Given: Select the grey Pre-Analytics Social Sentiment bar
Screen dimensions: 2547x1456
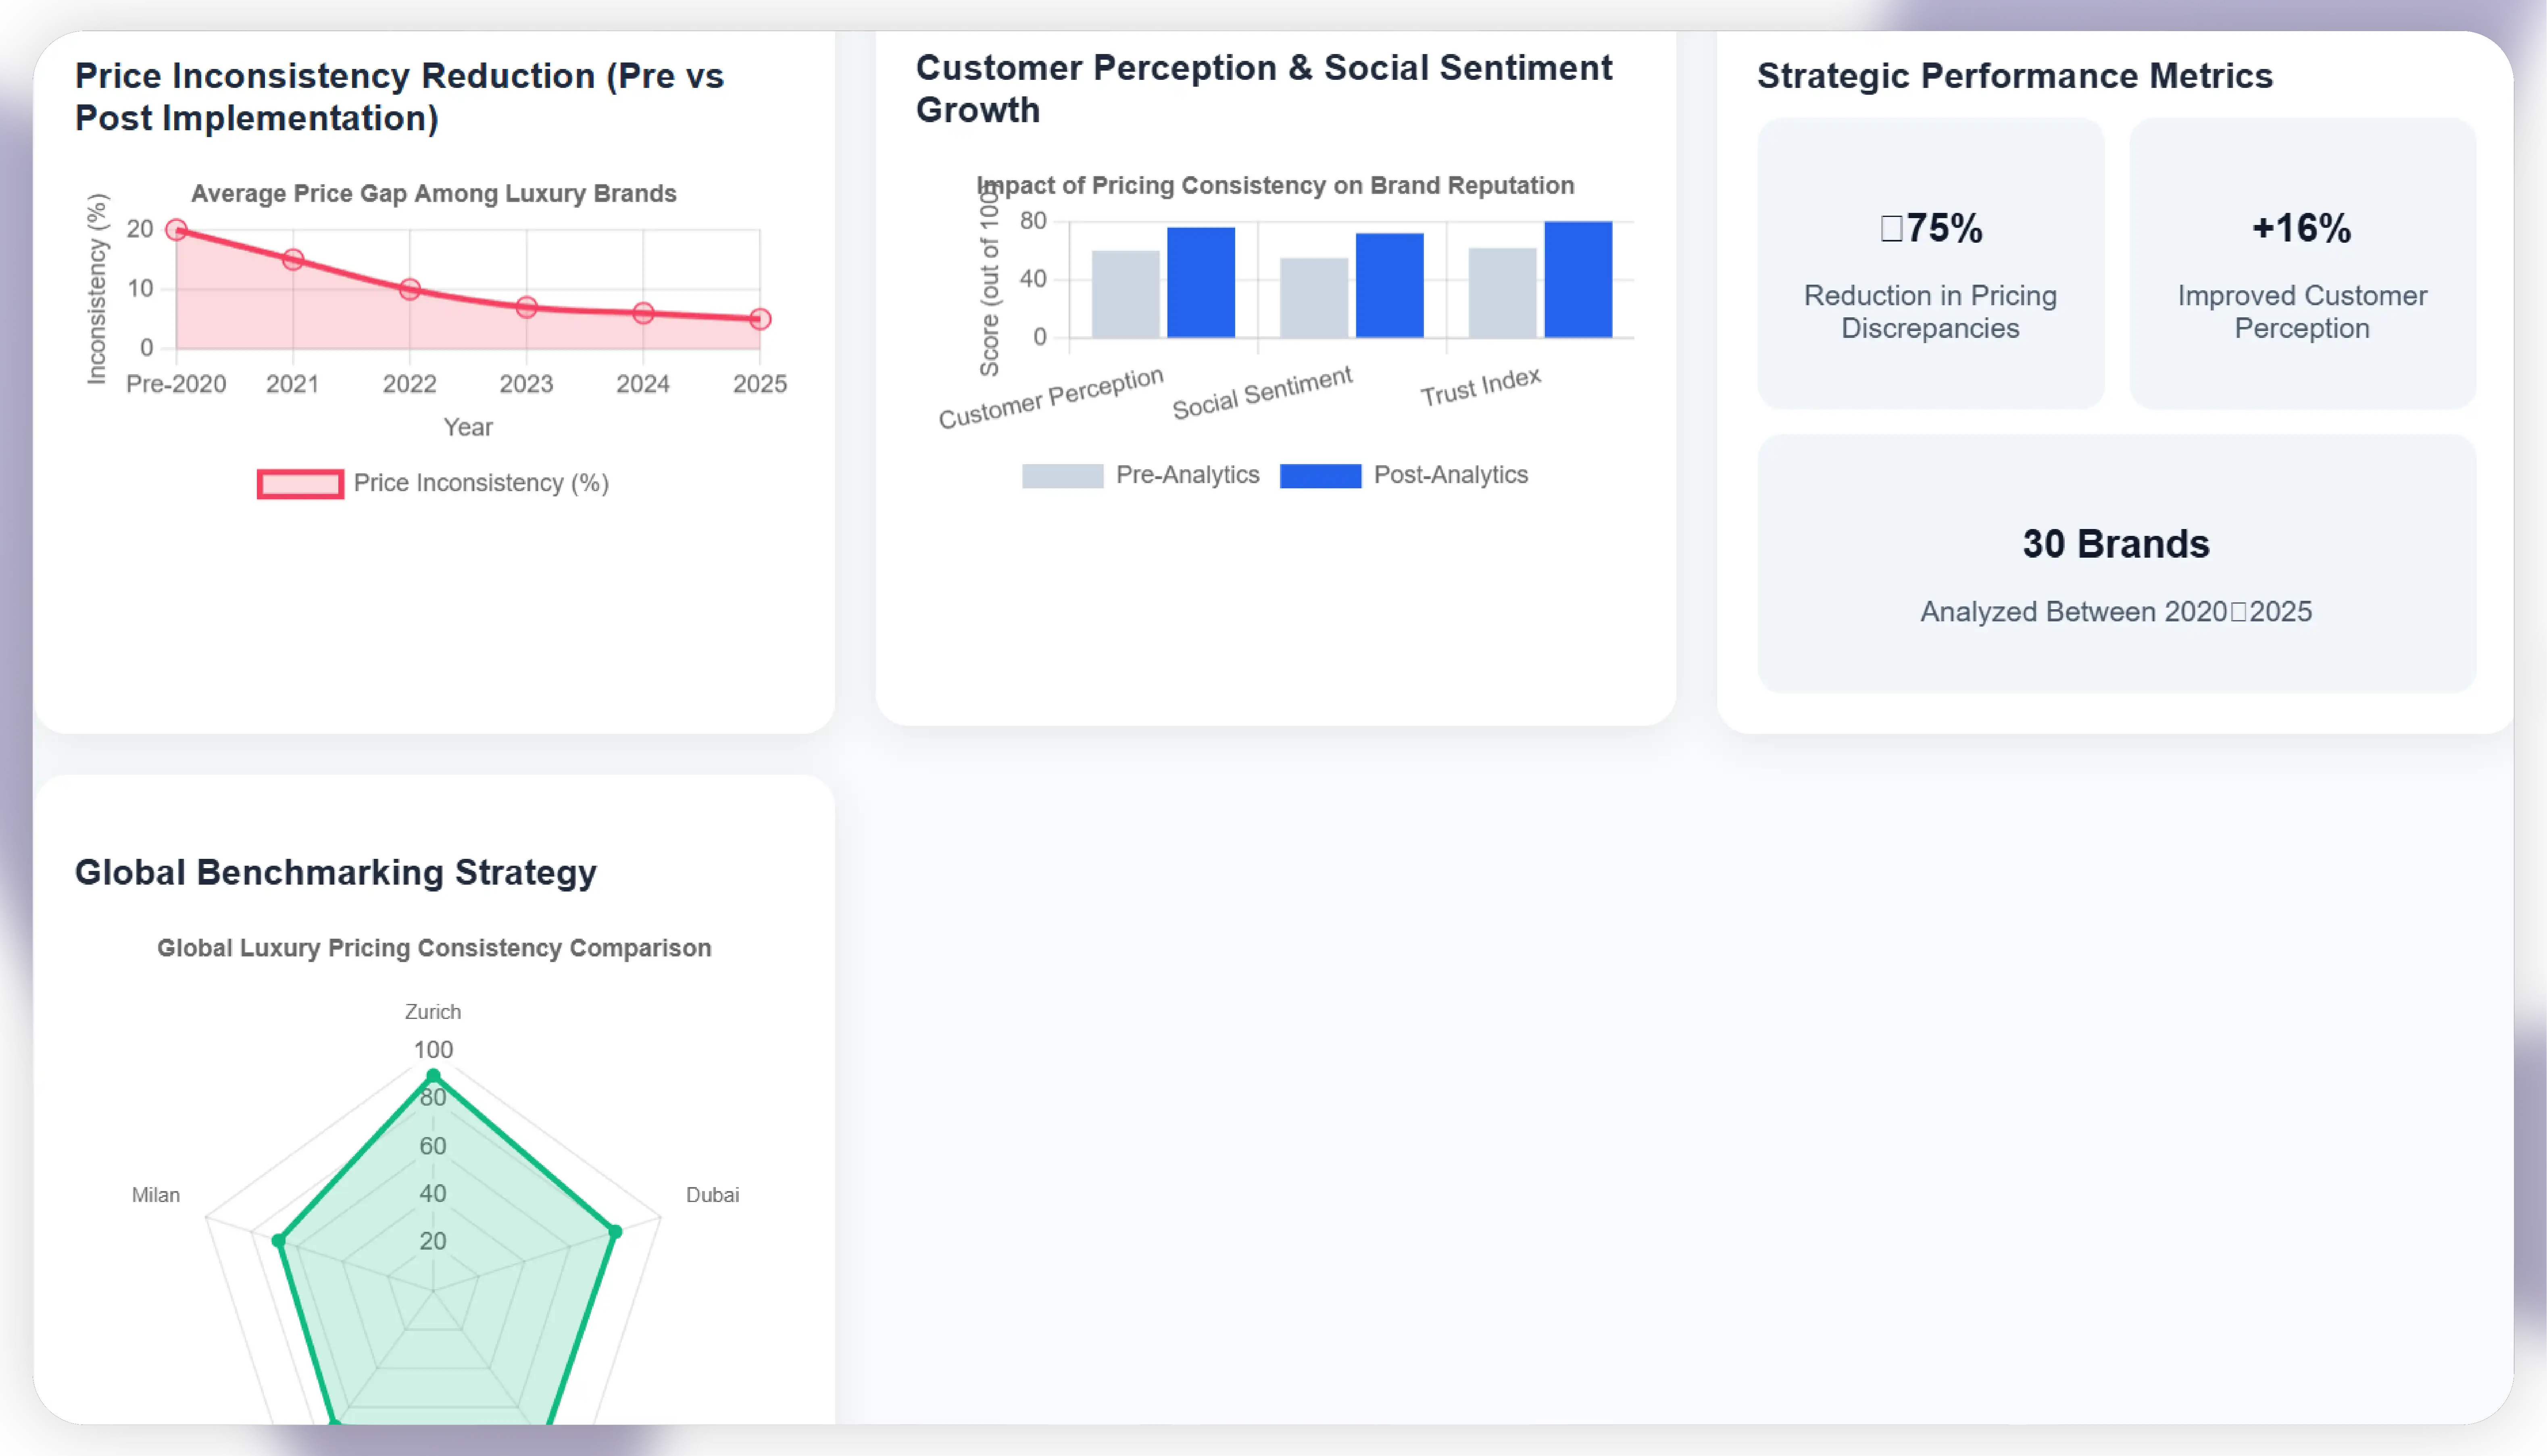Looking at the screenshot, I should click(x=1314, y=298).
